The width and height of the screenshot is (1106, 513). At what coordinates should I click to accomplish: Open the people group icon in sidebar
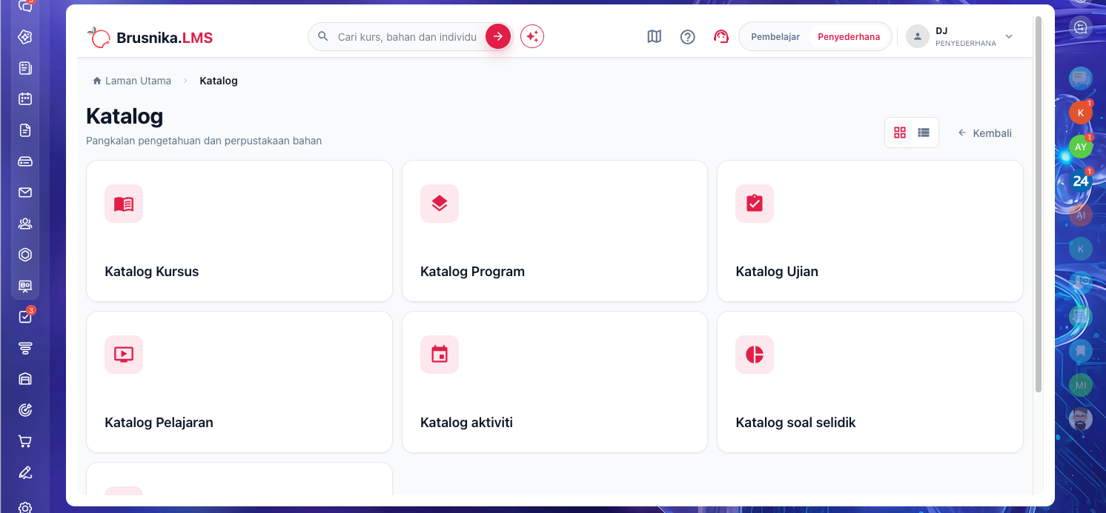(x=25, y=224)
